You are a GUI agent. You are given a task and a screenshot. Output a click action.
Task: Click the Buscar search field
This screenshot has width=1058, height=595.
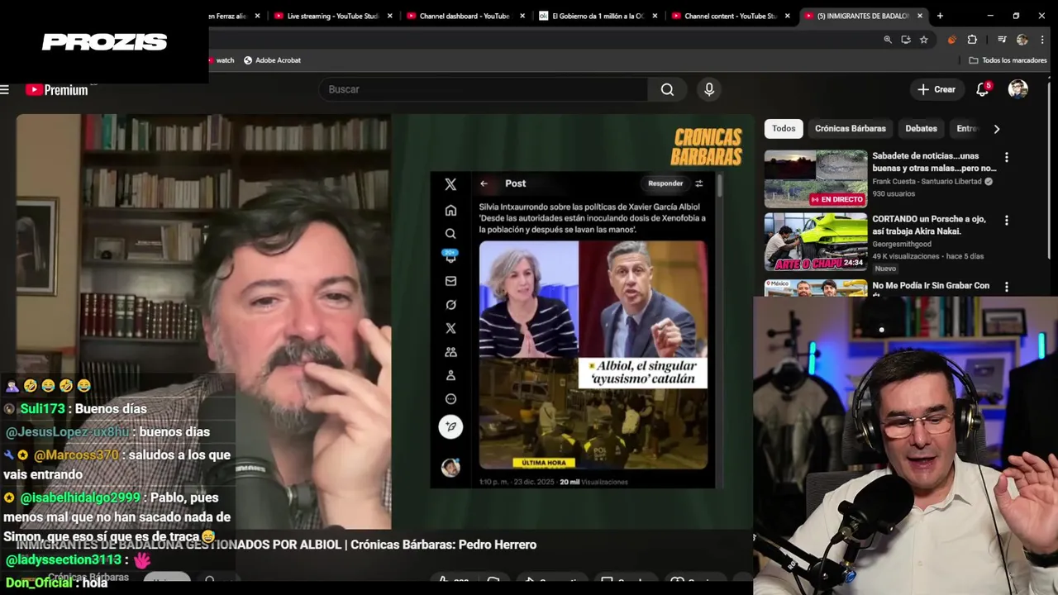[x=484, y=89]
